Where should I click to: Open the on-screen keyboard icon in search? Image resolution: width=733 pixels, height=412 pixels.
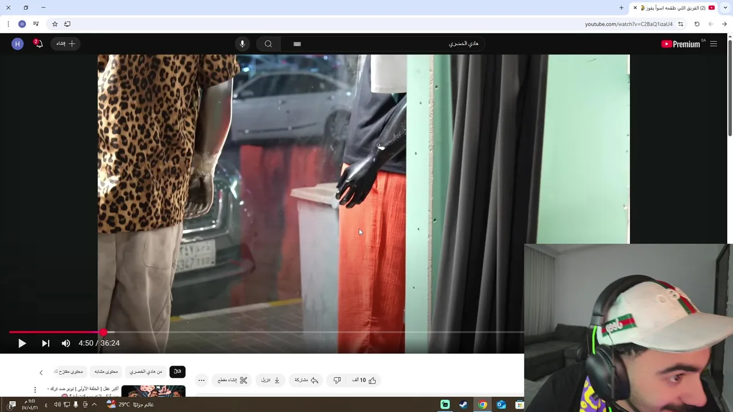297,44
